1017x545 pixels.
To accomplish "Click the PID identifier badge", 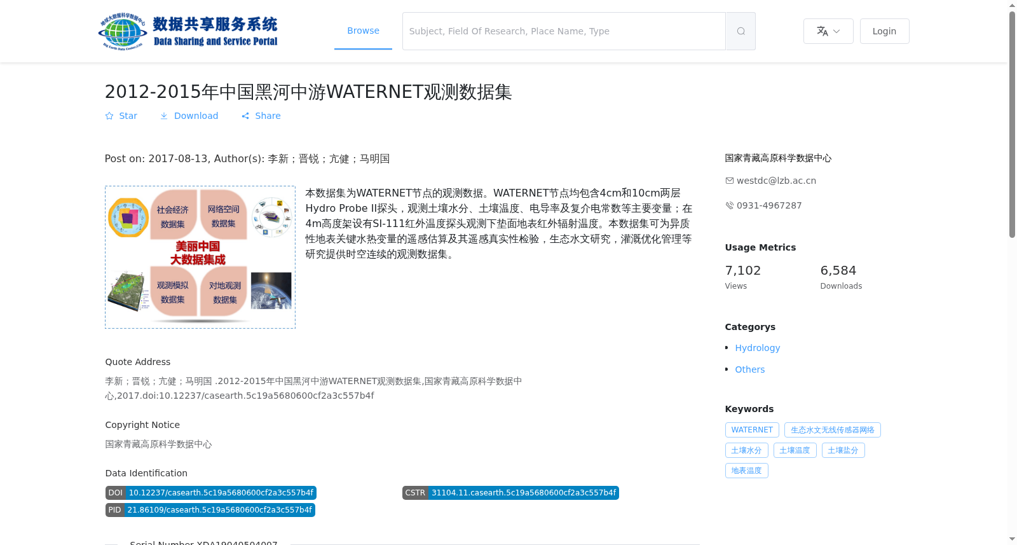I will [210, 510].
